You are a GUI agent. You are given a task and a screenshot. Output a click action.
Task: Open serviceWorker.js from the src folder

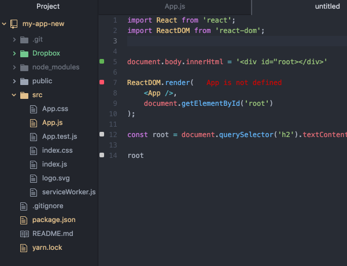point(69,192)
